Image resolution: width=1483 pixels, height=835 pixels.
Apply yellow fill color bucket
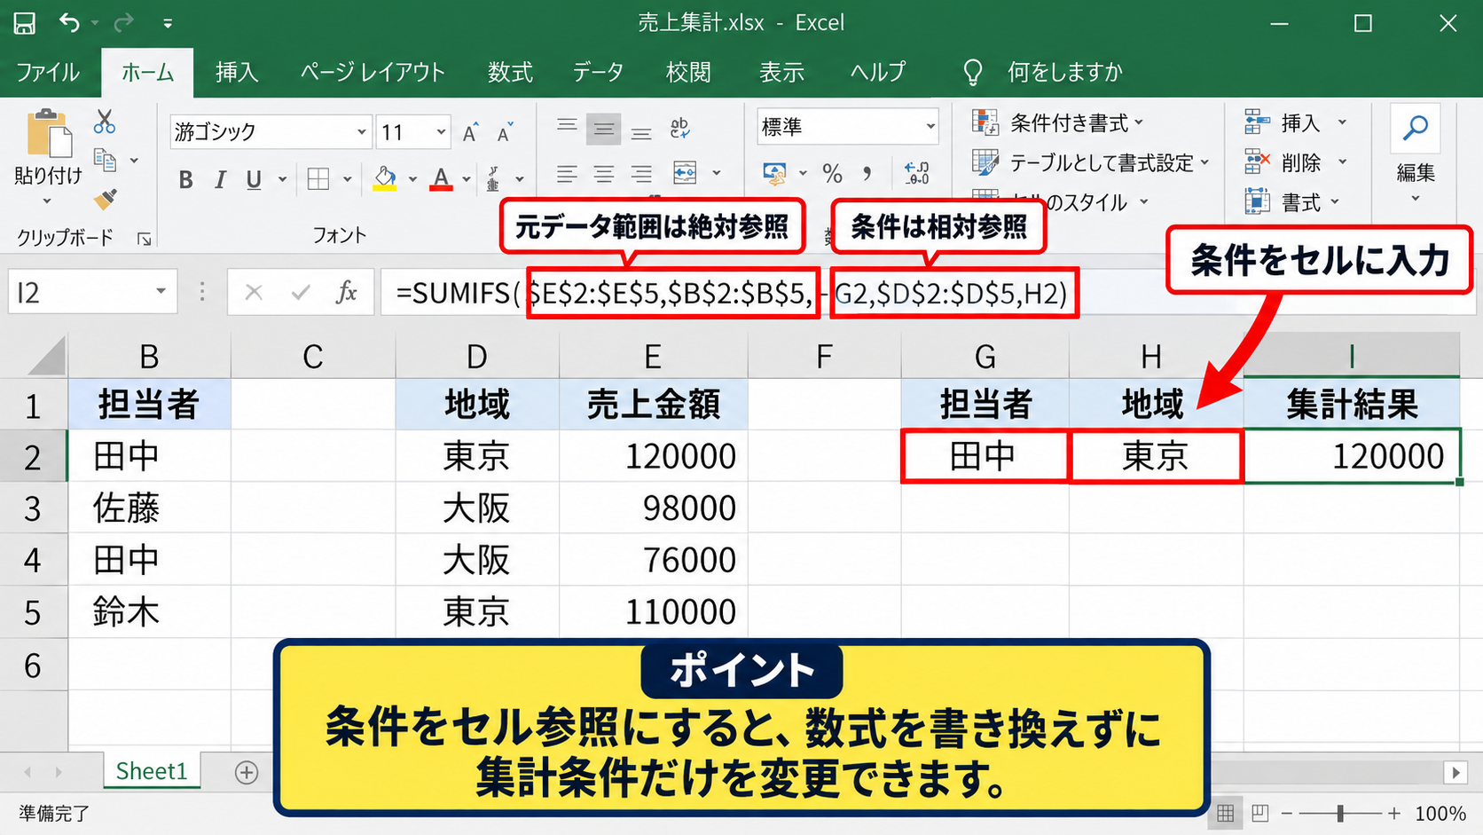click(385, 178)
